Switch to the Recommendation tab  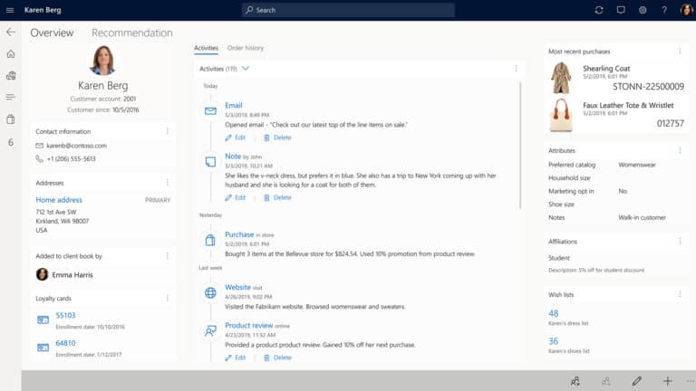[131, 33]
